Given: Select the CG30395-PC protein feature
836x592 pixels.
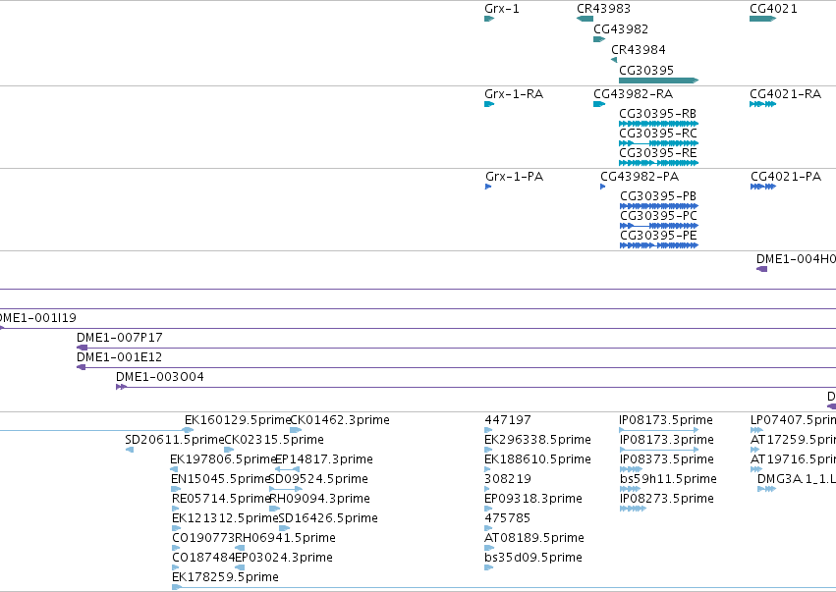Looking at the screenshot, I should coord(659,226).
